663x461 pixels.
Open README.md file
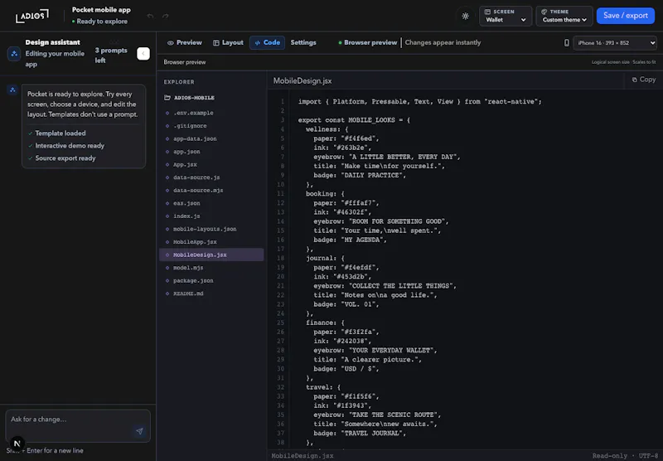211,294
